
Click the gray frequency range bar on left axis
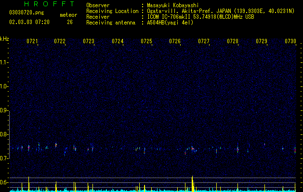10,134
